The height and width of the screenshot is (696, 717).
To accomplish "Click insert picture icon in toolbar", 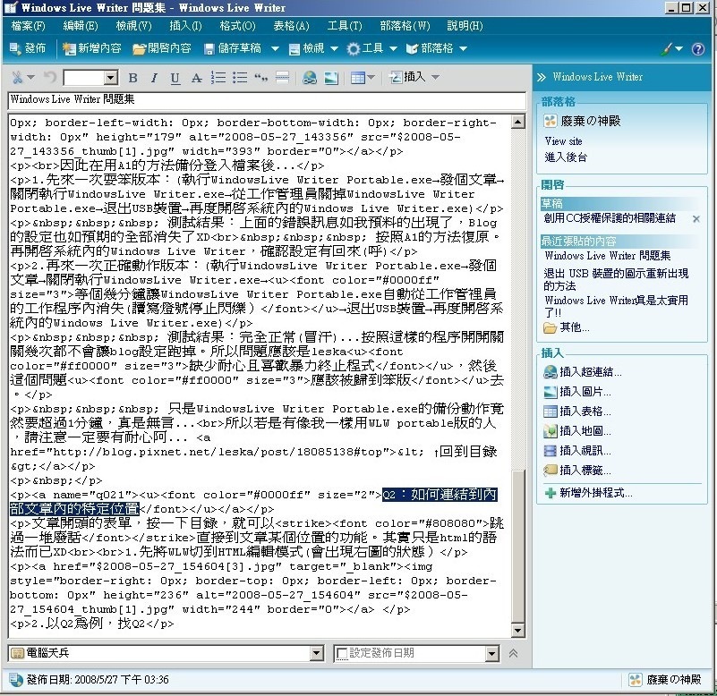I will (331, 78).
